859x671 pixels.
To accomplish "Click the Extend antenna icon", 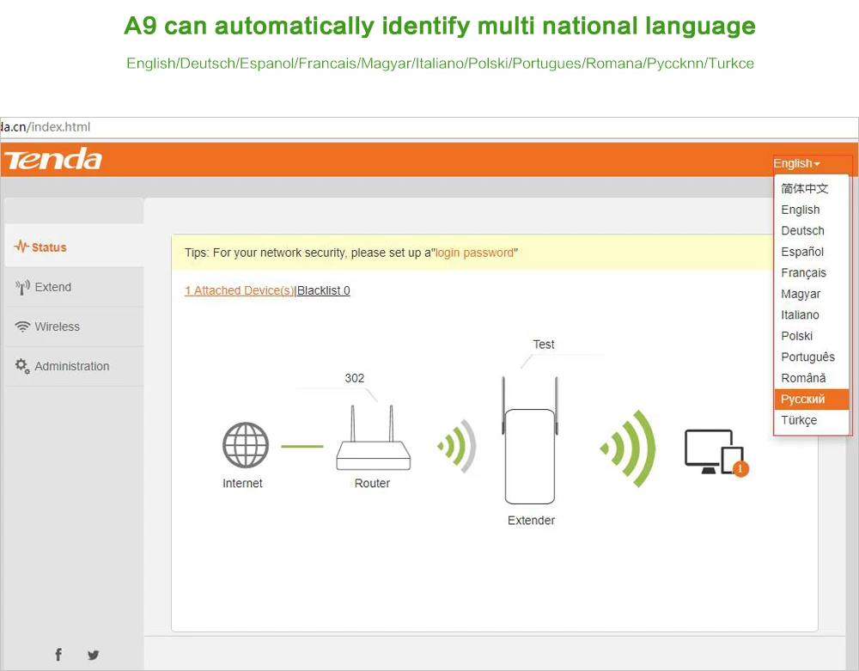I will [x=22, y=286].
